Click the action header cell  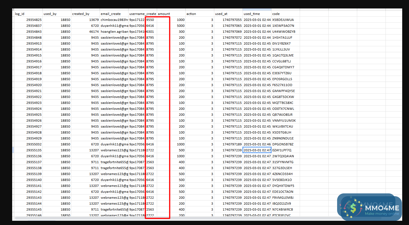(200, 14)
